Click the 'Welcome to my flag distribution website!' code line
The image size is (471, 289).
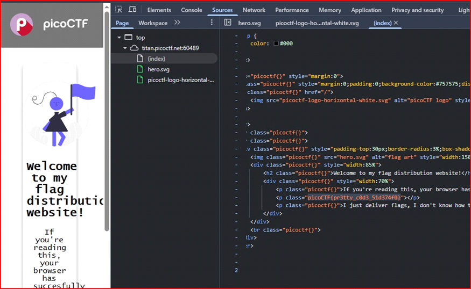(x=367, y=173)
